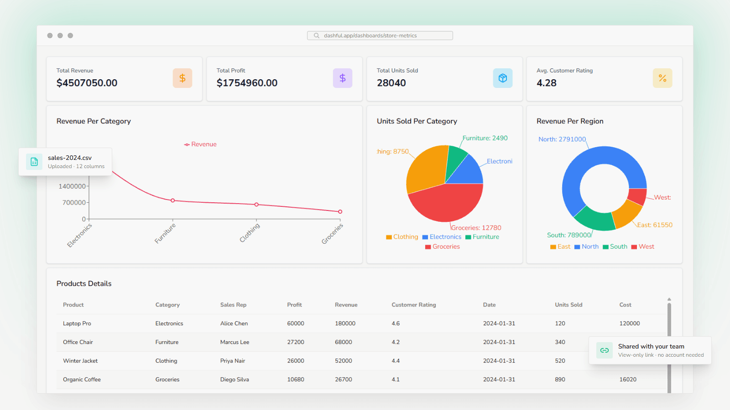Viewport: 730px width, 410px height.
Task: Sort by Product column header
Action: pyautogui.click(x=73, y=305)
